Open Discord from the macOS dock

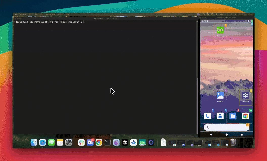tap(90, 142)
